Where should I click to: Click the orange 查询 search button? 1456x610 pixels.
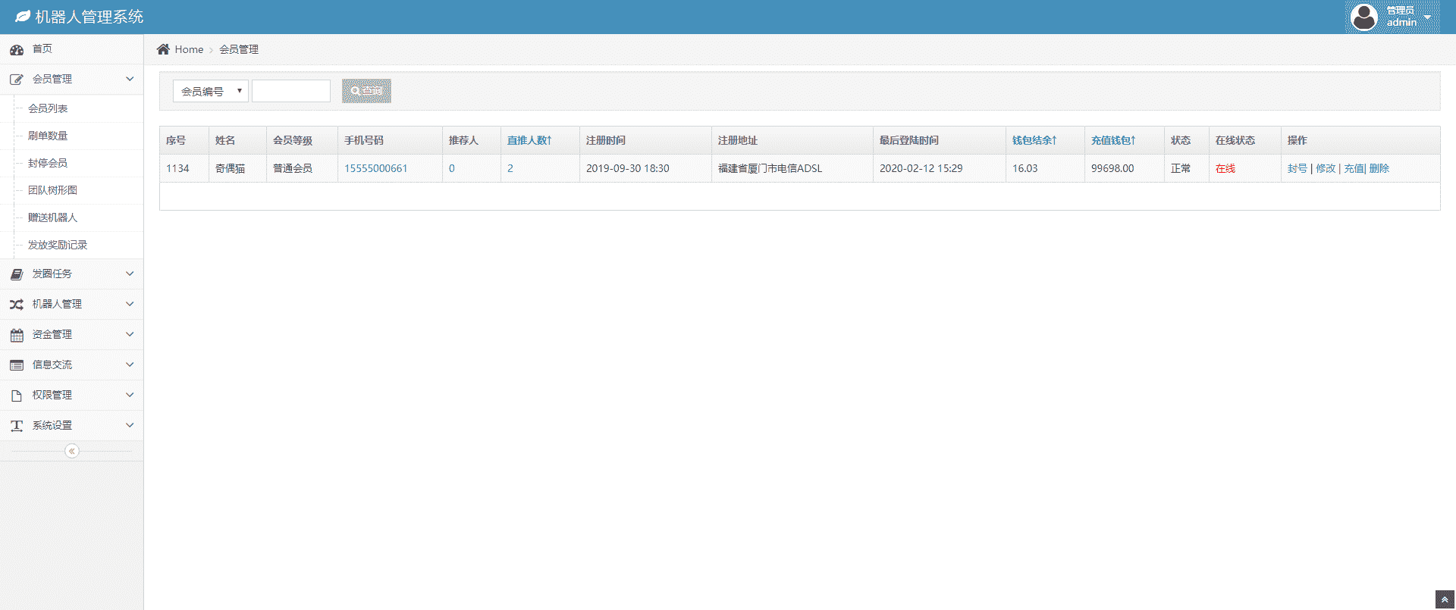click(x=366, y=91)
